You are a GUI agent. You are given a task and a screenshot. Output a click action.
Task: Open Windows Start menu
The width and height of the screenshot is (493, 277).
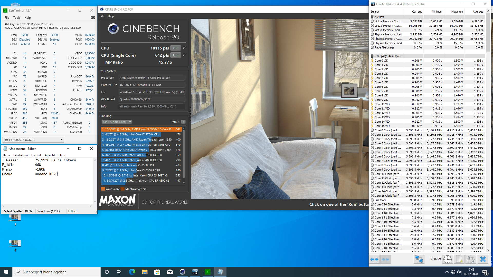tap(6, 272)
